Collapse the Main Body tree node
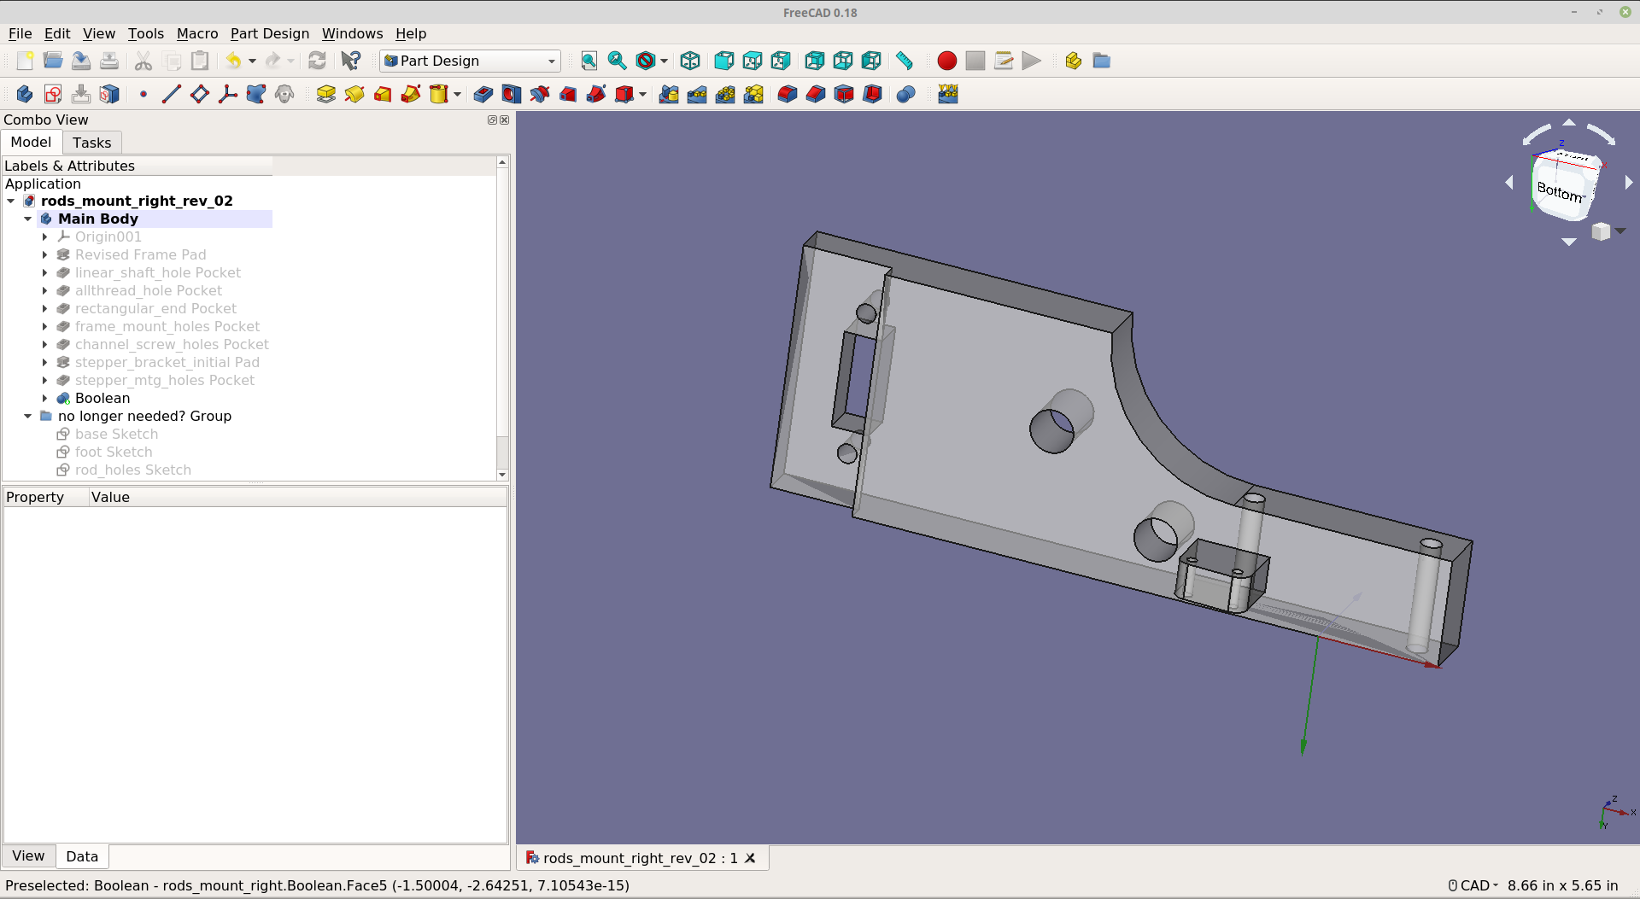This screenshot has height=899, width=1640. click(28, 219)
